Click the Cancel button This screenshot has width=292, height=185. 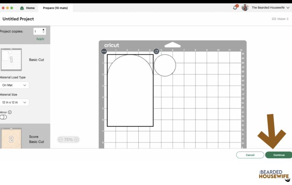coord(250,155)
